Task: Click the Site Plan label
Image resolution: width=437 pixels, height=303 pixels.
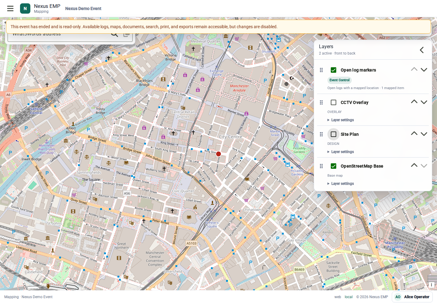Action: point(350,134)
